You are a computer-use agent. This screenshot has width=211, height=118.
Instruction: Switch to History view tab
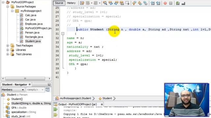(71, 3)
